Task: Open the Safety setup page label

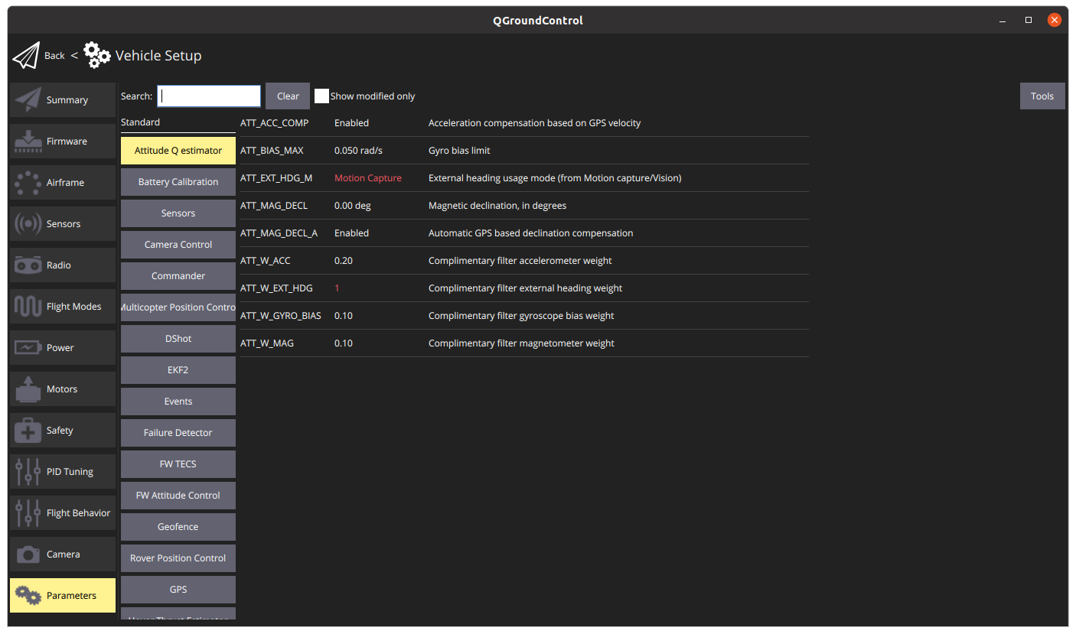Action: 60,431
